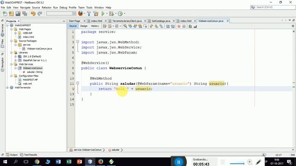The width and height of the screenshot is (296, 166).
Task: Click the New Project toolbar icon
Action: point(11,13)
